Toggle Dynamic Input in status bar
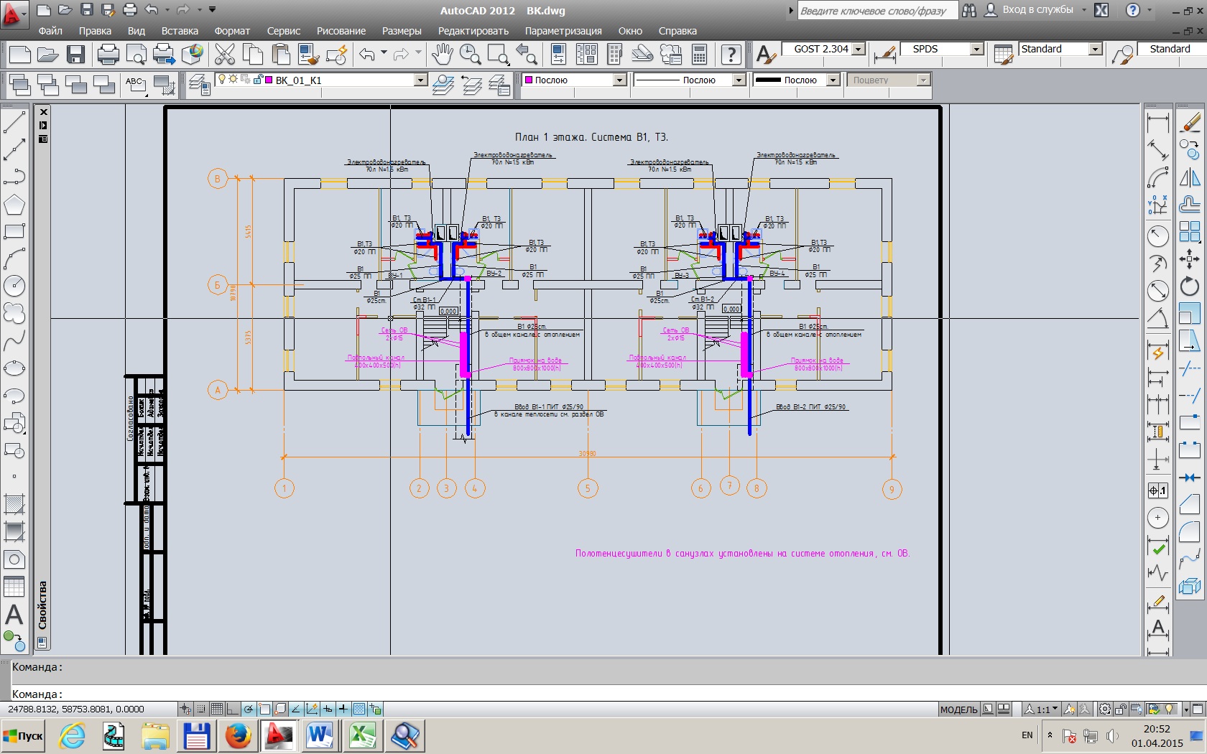 328,709
